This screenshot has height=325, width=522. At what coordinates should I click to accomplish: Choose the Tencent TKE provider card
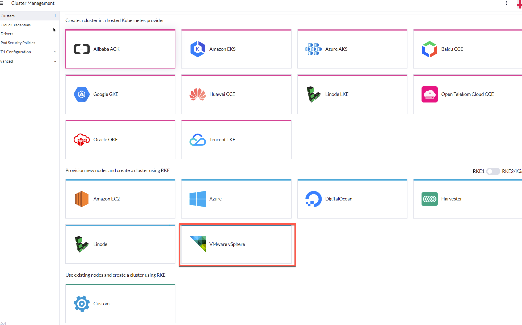(x=236, y=140)
